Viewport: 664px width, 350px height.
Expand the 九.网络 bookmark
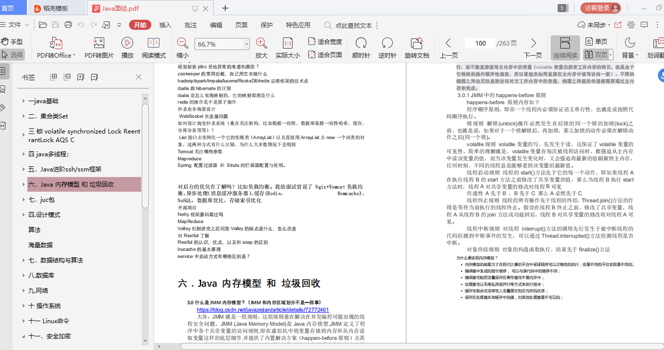pyautogui.click(x=23, y=290)
